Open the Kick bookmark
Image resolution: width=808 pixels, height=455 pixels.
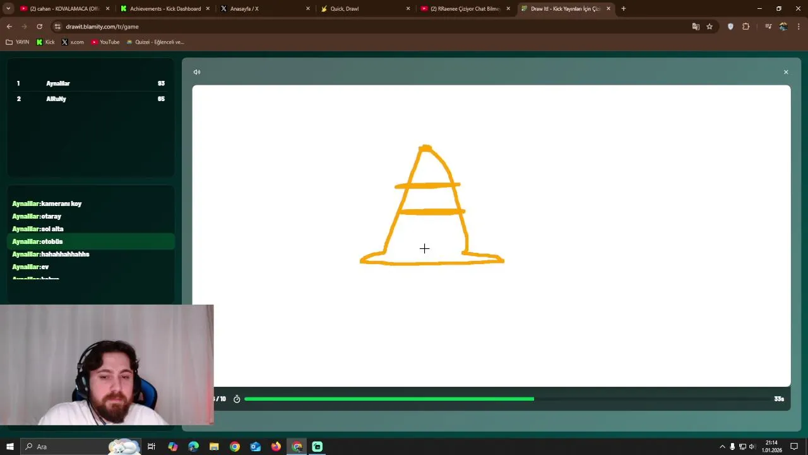click(45, 42)
